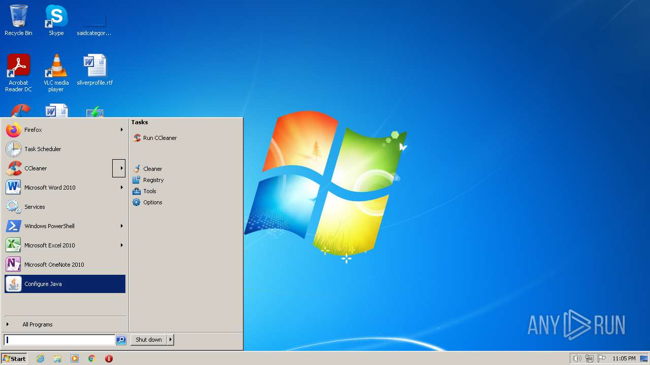The image size is (650, 365).
Task: Select silverprofile.rtf desktop file
Action: (x=94, y=69)
